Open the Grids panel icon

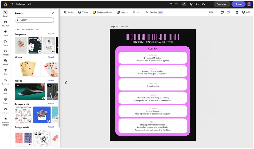click(5, 90)
